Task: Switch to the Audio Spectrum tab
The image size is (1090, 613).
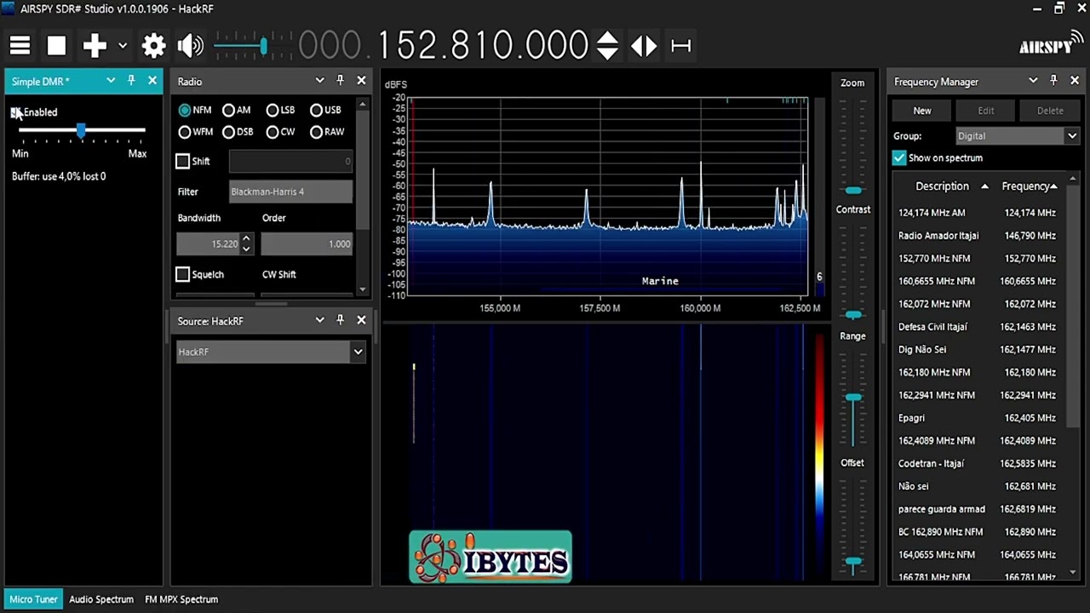Action: [101, 599]
